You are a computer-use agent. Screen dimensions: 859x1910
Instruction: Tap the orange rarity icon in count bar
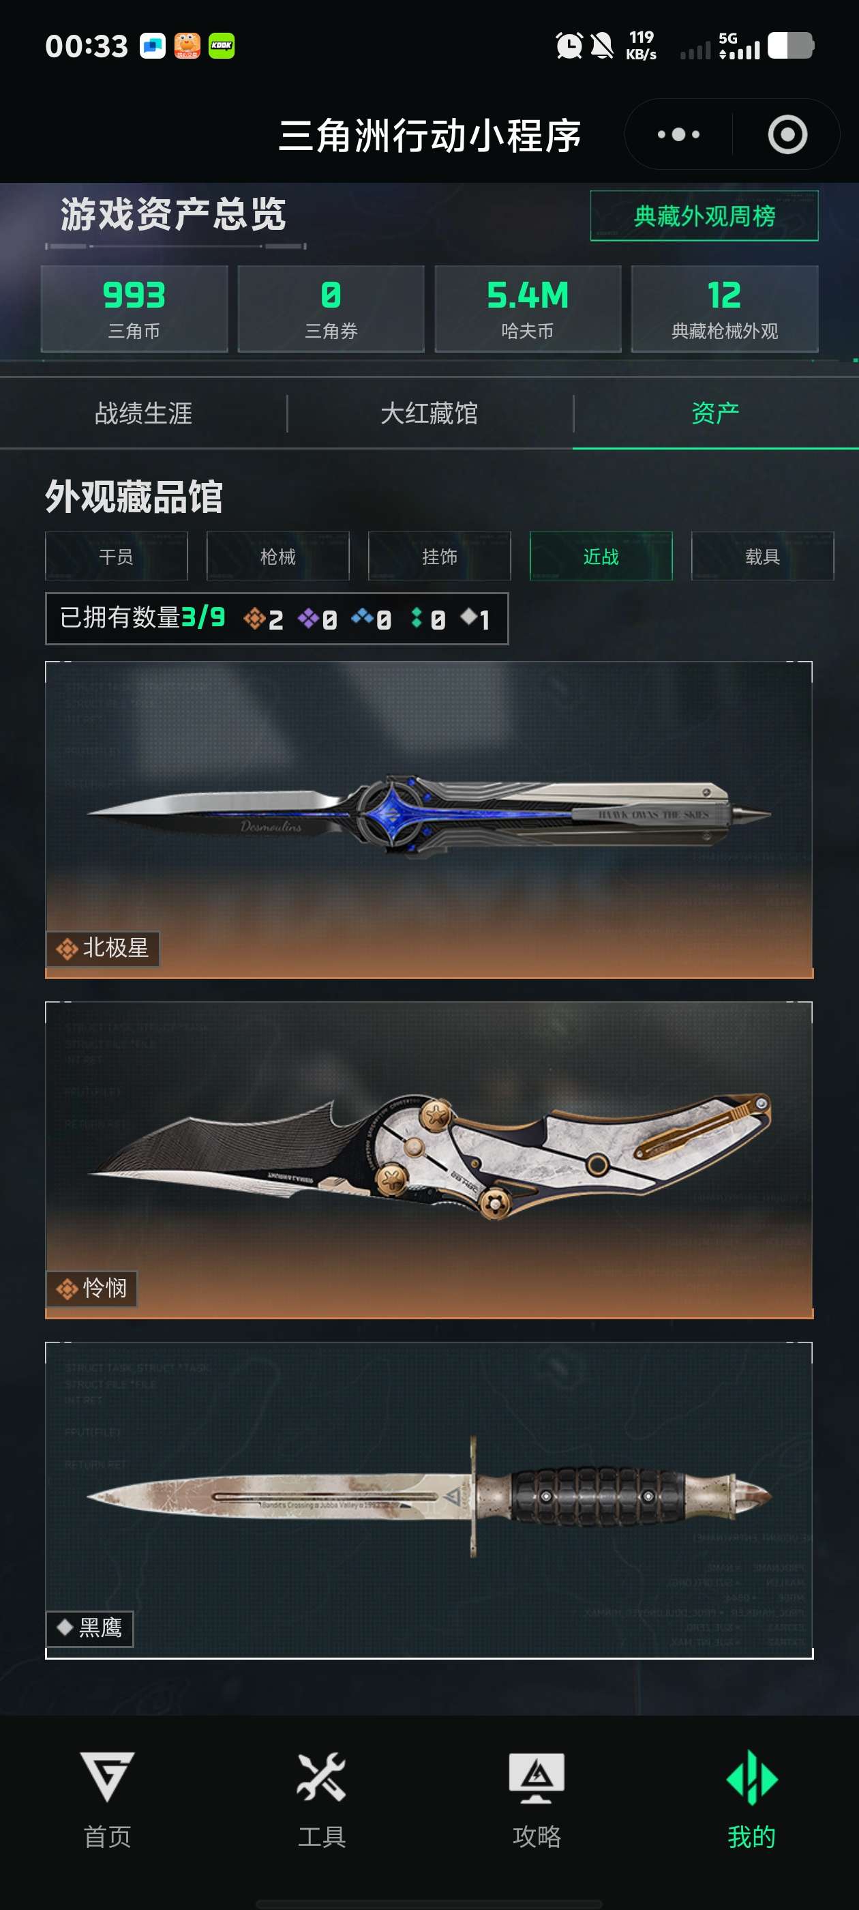[254, 617]
